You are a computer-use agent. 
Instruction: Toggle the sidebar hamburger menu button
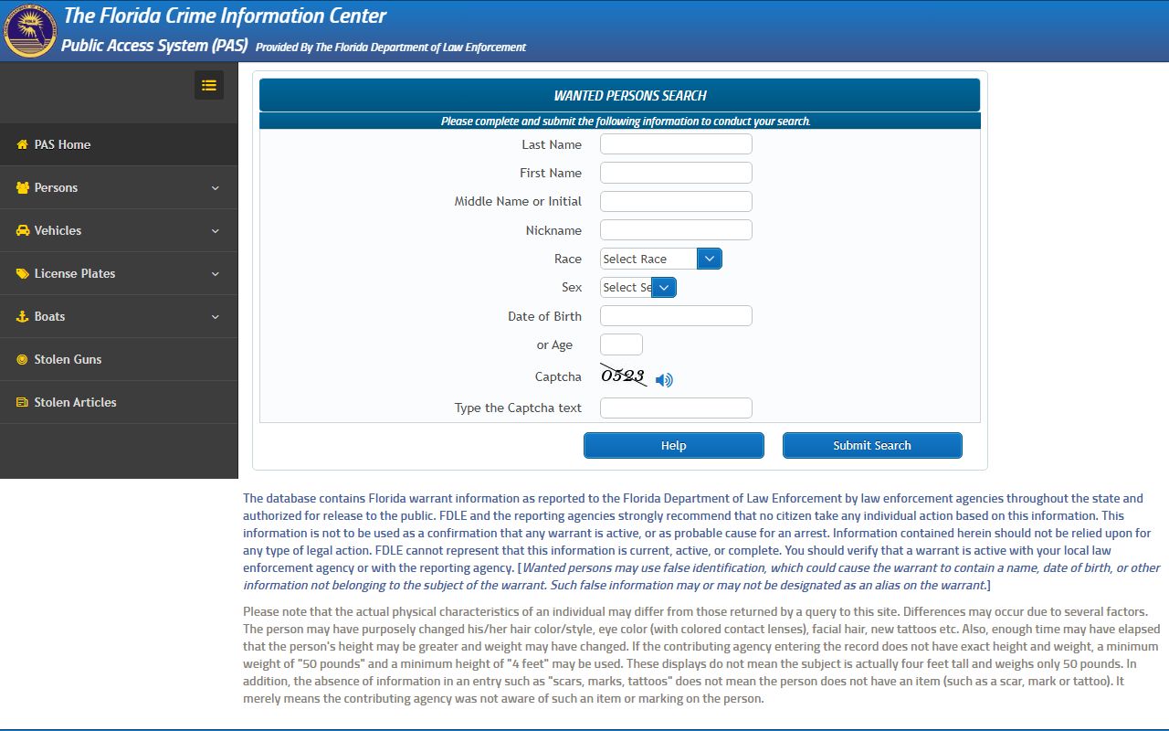click(209, 85)
